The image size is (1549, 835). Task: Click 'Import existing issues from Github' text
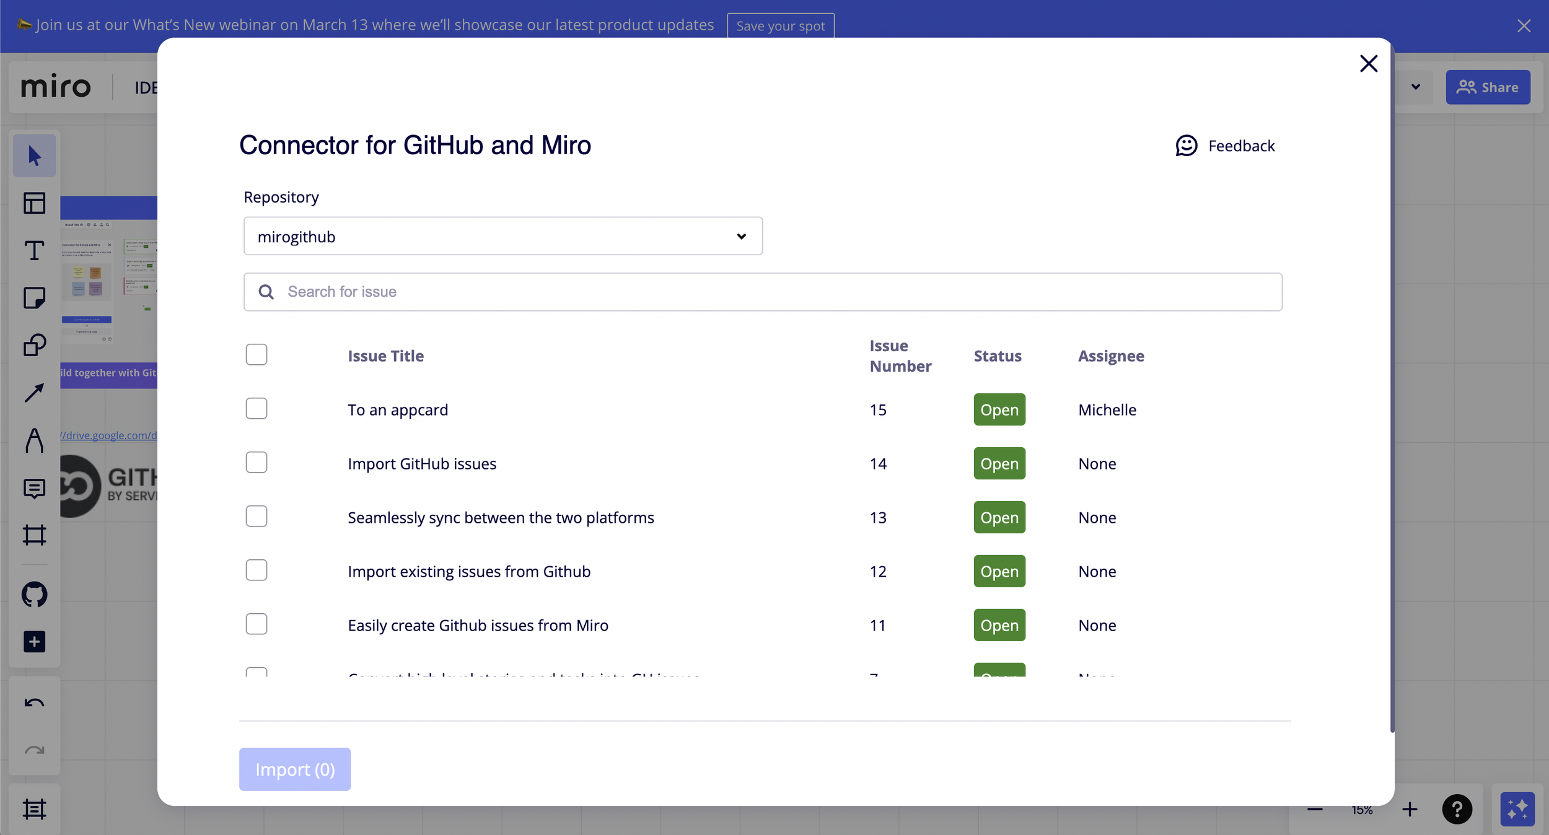469,572
